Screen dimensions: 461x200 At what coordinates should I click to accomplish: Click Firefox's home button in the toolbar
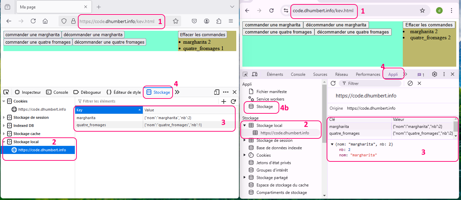click(x=45, y=21)
